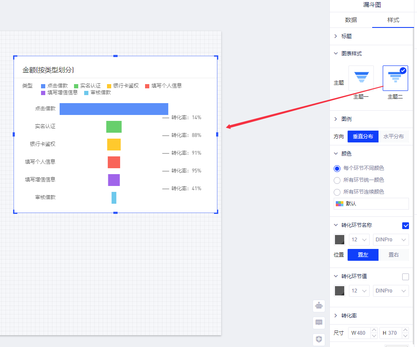Set direction to 水平分布
This screenshot has height=347, width=417.
coord(393,137)
